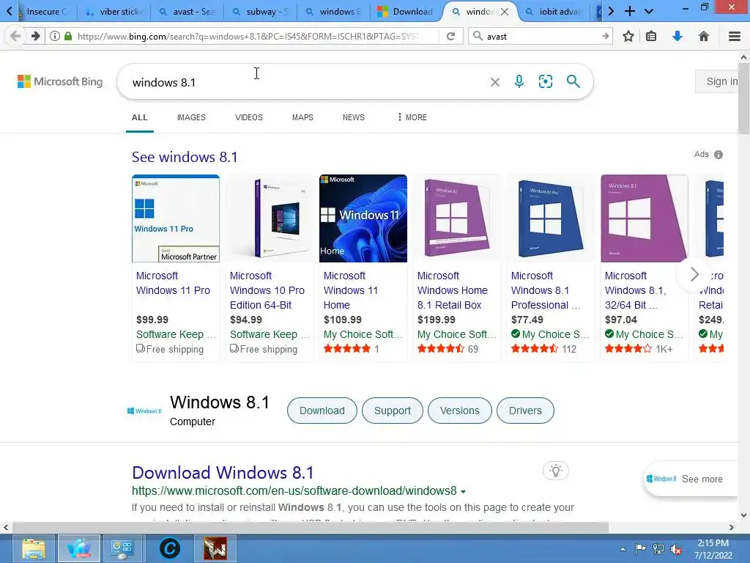Select the ALL results tab

click(x=140, y=117)
